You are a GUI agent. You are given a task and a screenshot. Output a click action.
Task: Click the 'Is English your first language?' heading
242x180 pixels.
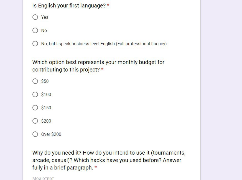pos(69,6)
